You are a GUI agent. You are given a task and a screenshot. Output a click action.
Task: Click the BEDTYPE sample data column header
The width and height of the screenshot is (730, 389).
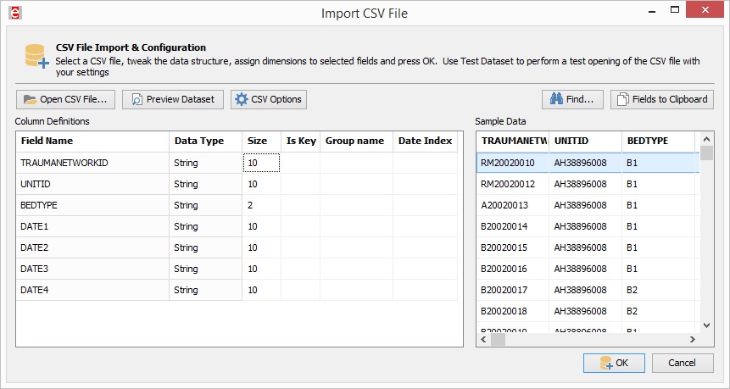[x=657, y=141]
